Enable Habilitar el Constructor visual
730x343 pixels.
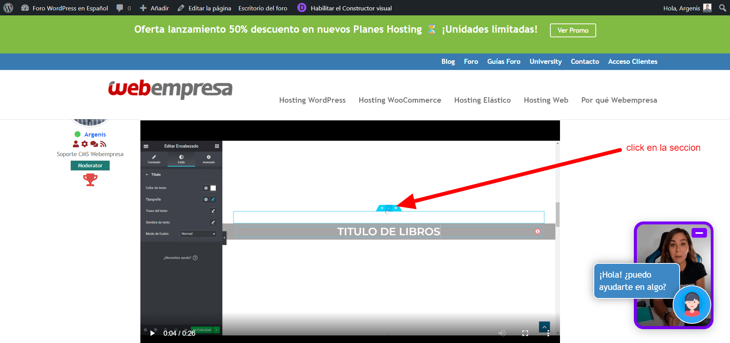pyautogui.click(x=351, y=8)
